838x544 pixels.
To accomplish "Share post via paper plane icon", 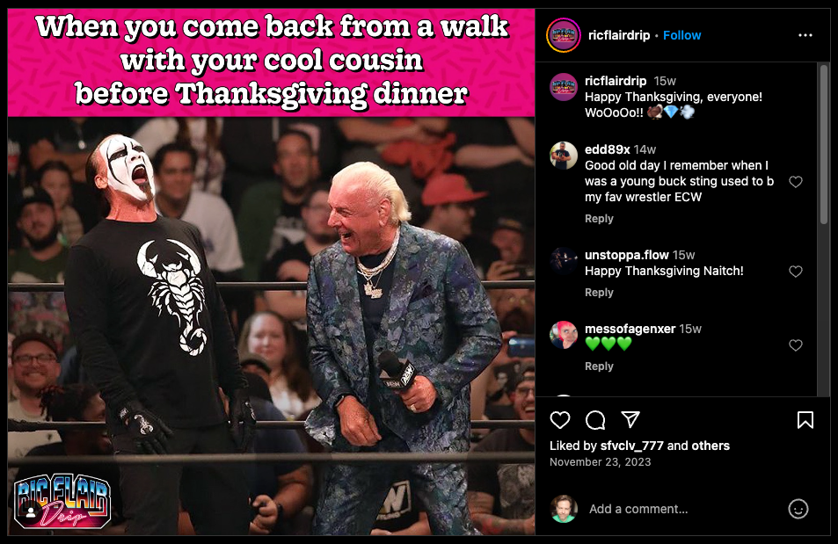I will point(630,419).
